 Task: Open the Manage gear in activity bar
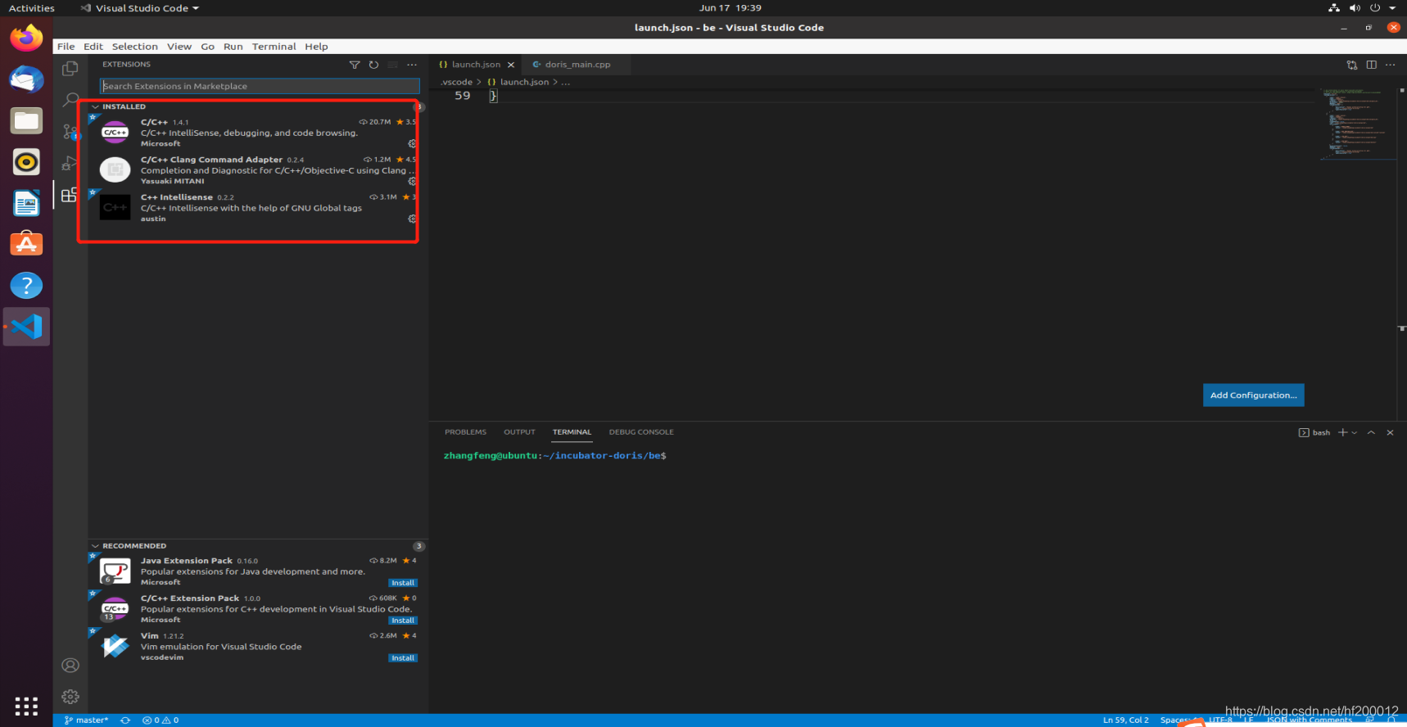pyautogui.click(x=70, y=697)
